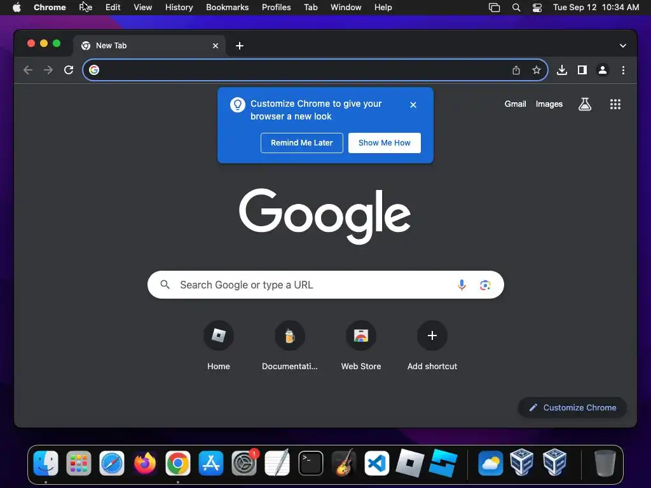651x488 pixels.
Task: Open the Edit menu
Action: pyautogui.click(x=113, y=8)
